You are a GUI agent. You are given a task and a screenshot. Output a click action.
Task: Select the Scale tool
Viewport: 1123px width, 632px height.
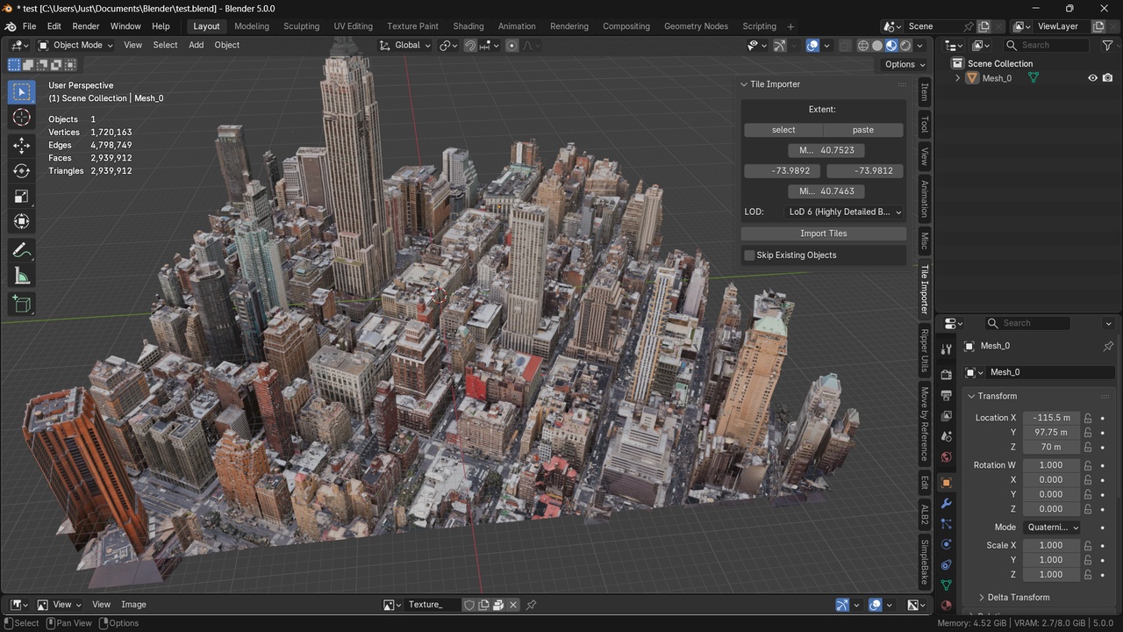click(x=22, y=197)
